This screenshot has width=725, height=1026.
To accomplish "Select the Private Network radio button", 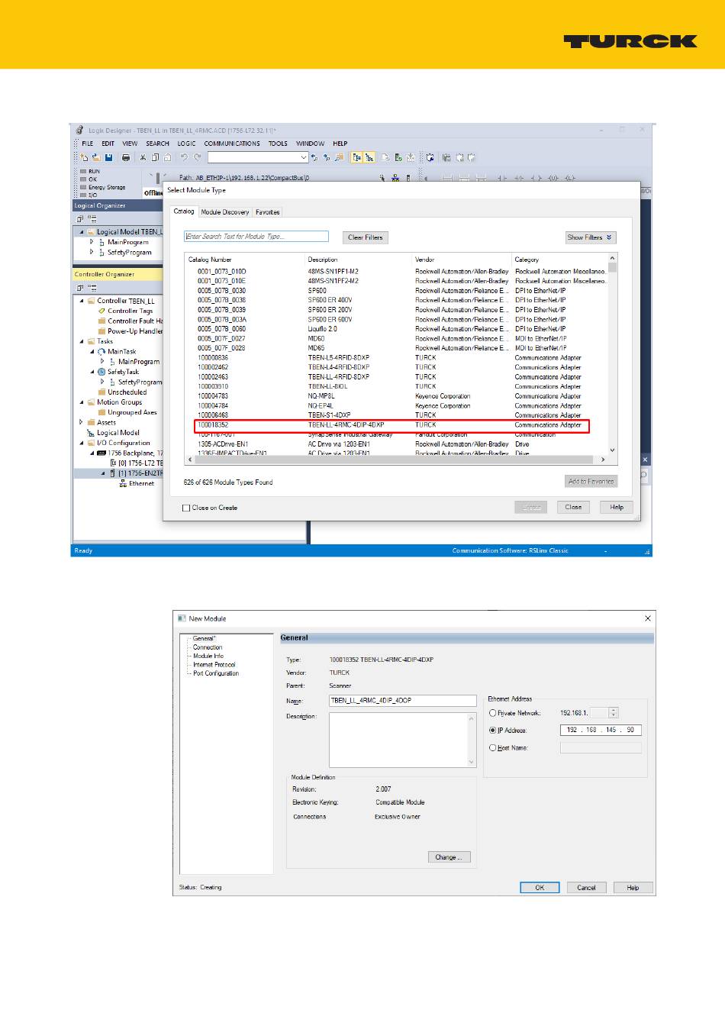I will (x=492, y=713).
